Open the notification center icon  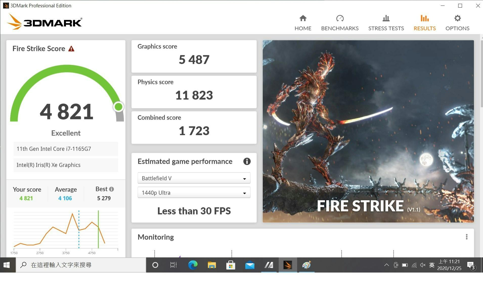point(471,265)
